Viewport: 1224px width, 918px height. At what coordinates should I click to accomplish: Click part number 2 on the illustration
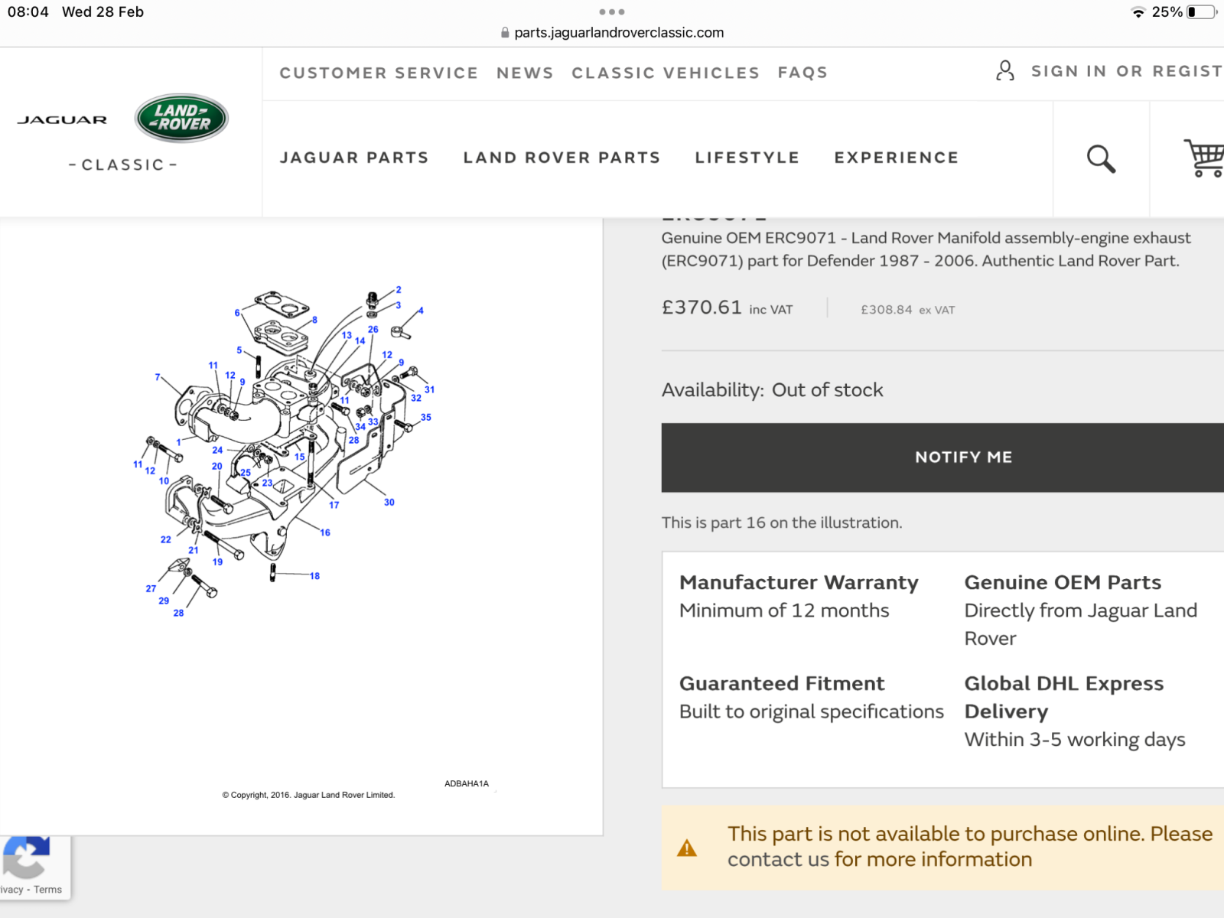coord(399,290)
